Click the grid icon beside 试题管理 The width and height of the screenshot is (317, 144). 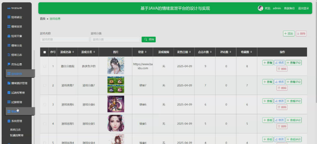pyautogui.click(x=9, y=102)
